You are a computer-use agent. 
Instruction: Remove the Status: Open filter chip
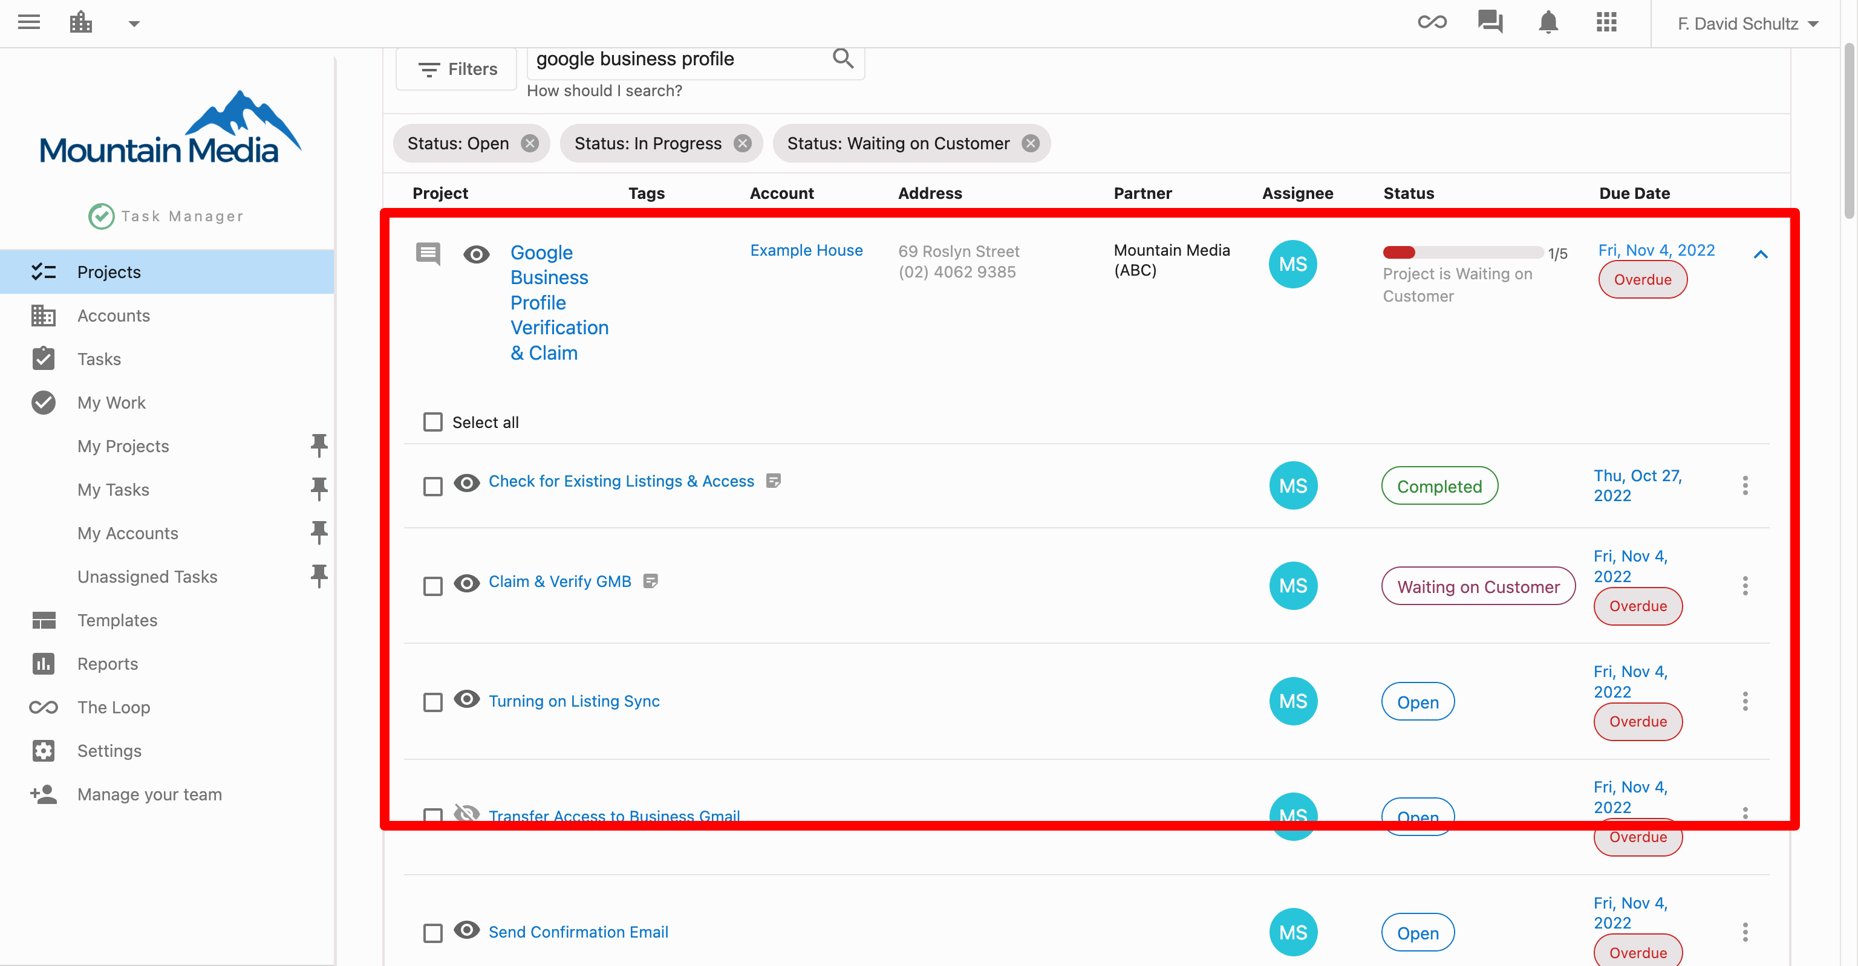click(530, 143)
